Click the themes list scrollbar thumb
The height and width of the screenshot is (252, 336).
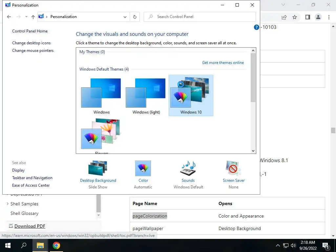pyautogui.click(x=253, y=77)
